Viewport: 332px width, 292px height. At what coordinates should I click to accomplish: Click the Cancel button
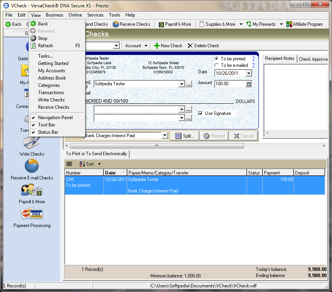[244, 136]
